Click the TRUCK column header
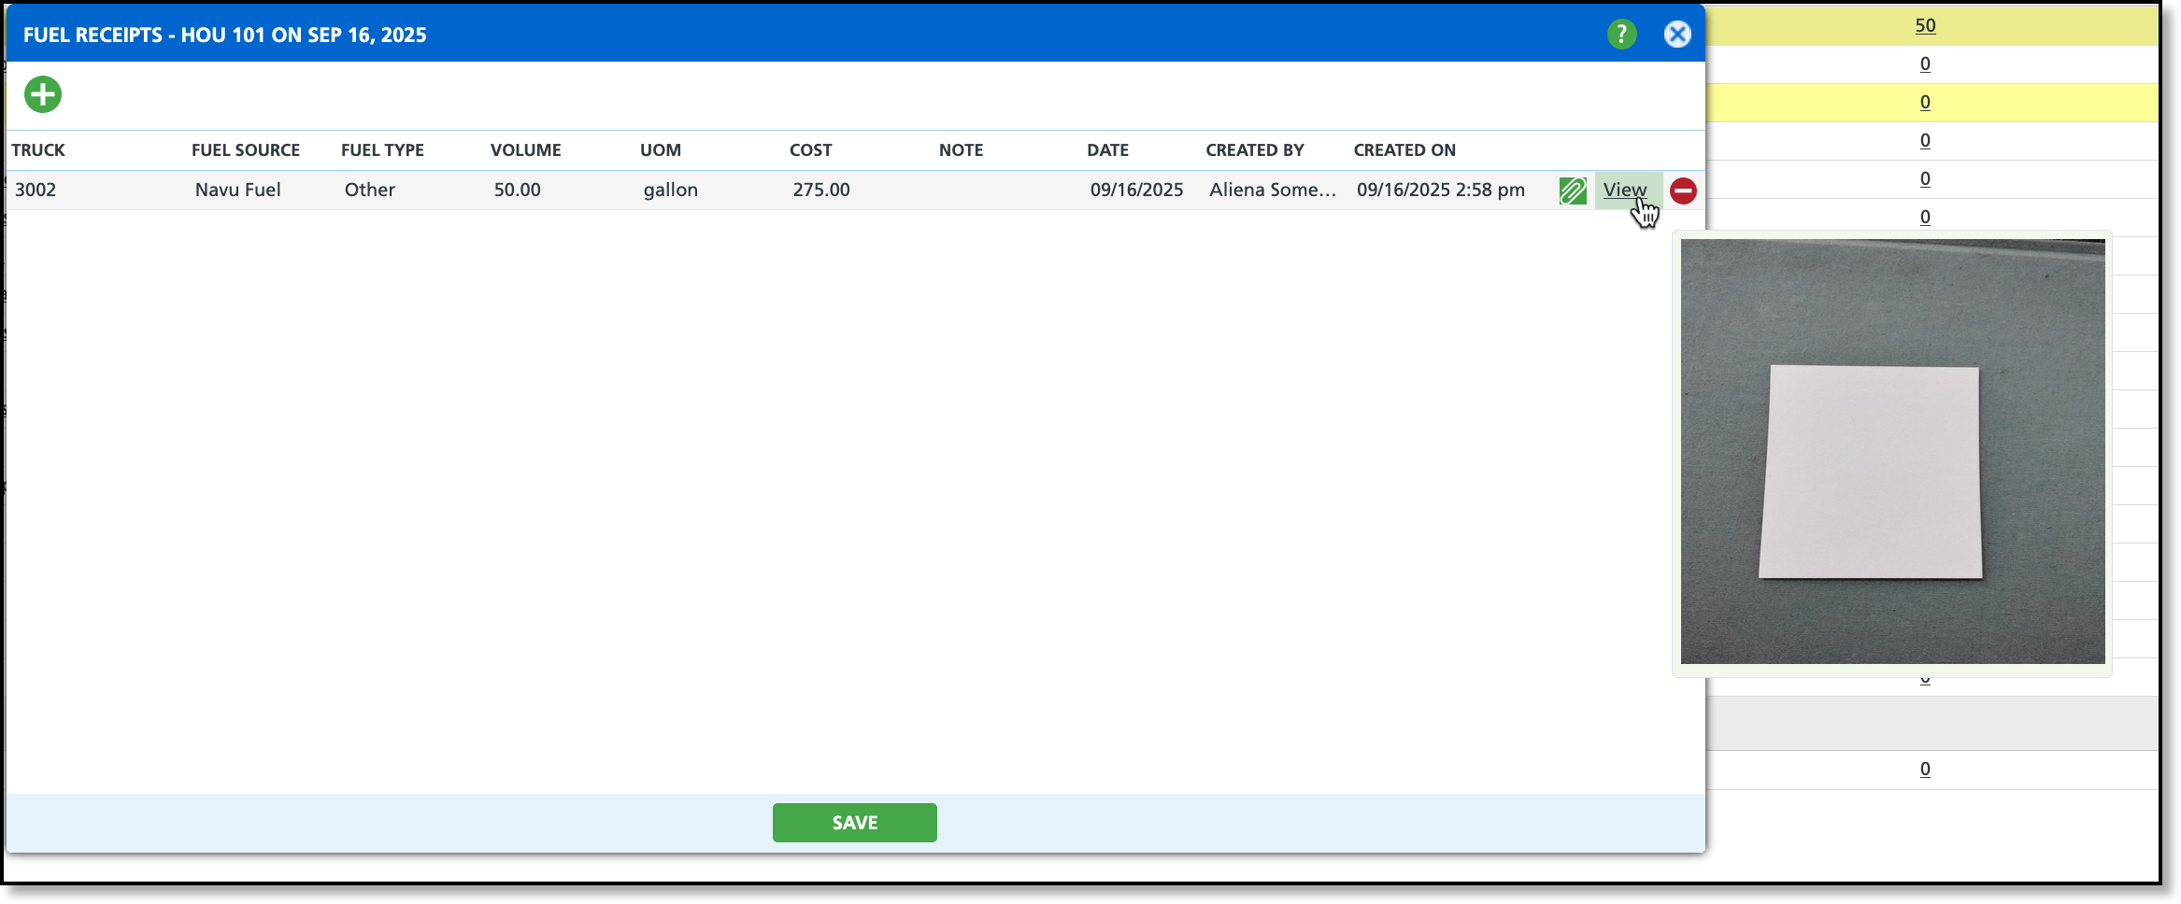The width and height of the screenshot is (2181, 904). [38, 150]
